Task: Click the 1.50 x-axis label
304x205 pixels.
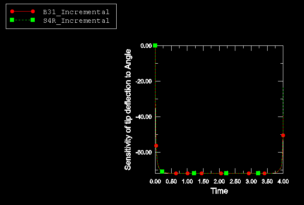Action: (x=203, y=181)
